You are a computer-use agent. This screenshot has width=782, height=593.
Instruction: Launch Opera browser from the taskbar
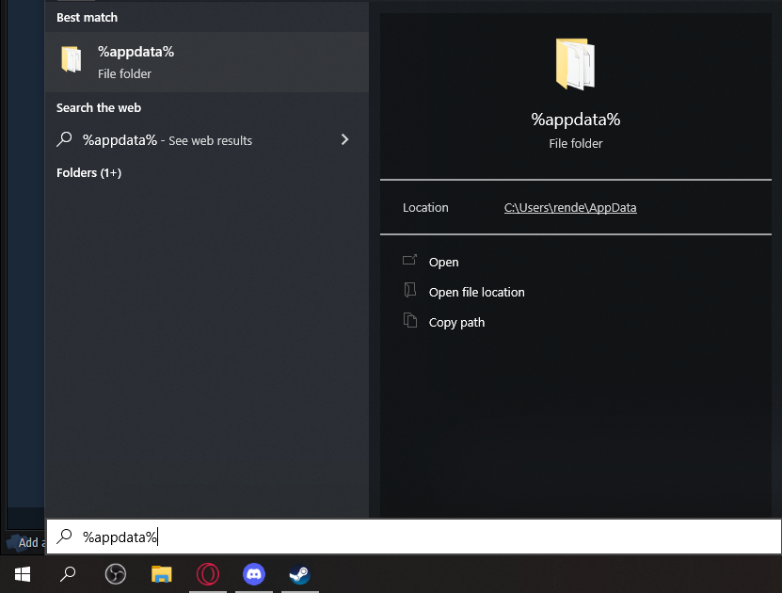[x=208, y=573]
